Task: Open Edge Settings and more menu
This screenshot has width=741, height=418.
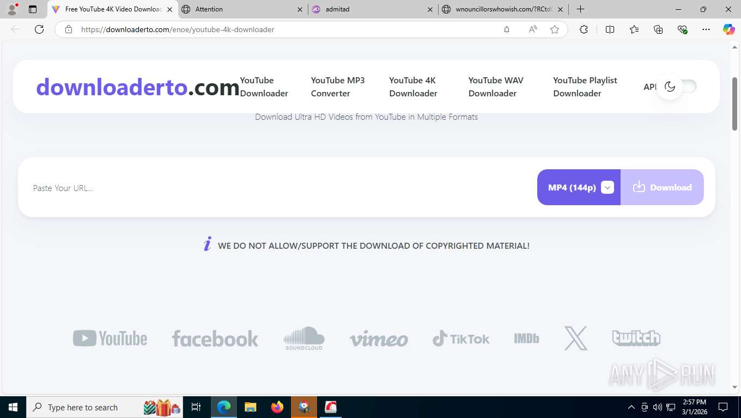Action: [706, 29]
